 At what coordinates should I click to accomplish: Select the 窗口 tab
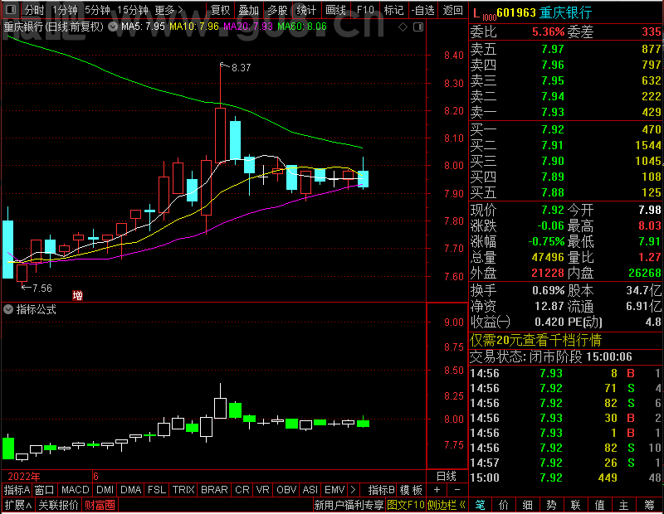[x=45, y=490]
